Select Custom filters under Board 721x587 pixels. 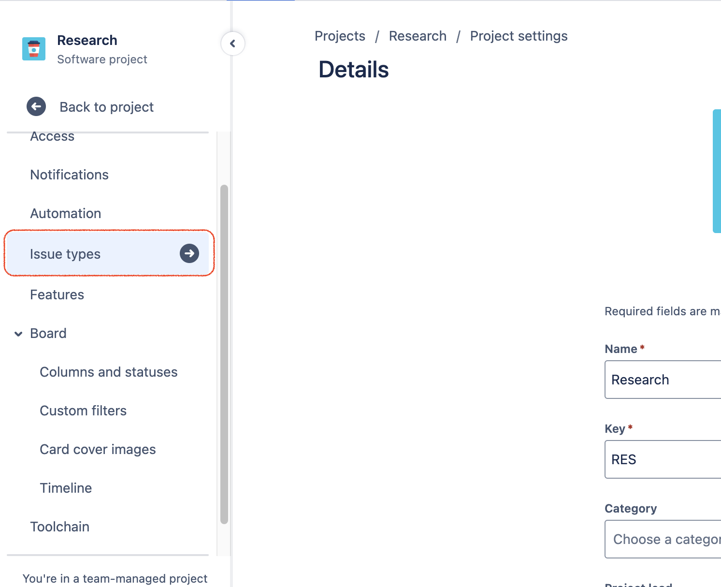[83, 411]
